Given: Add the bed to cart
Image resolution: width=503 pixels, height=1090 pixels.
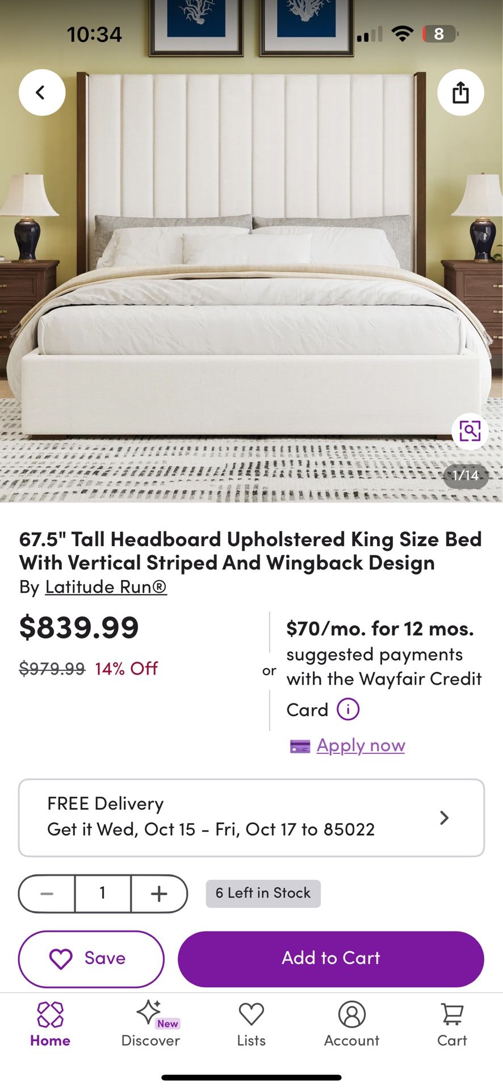Looking at the screenshot, I should tap(330, 958).
